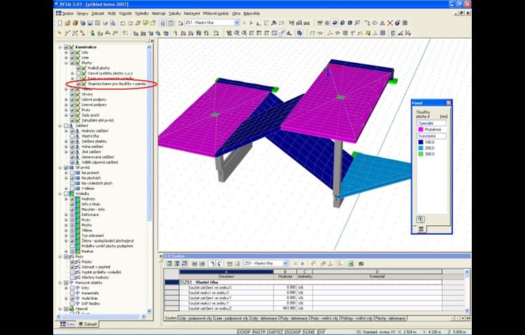The height and width of the screenshot is (335, 525).
Task: Toggle the Uzly checkbox in navigator
Action: click(x=72, y=52)
